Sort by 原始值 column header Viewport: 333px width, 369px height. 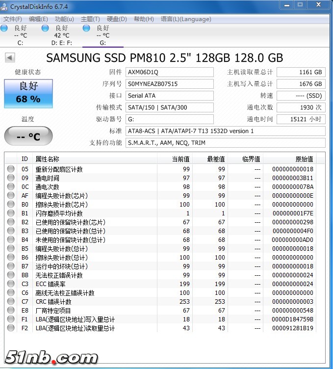[x=304, y=159]
